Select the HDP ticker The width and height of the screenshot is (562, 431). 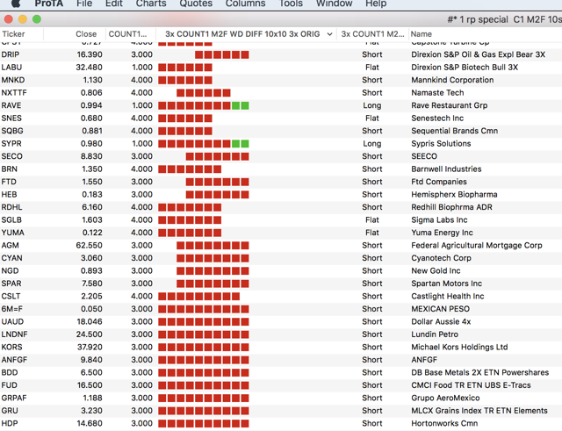[x=10, y=423]
